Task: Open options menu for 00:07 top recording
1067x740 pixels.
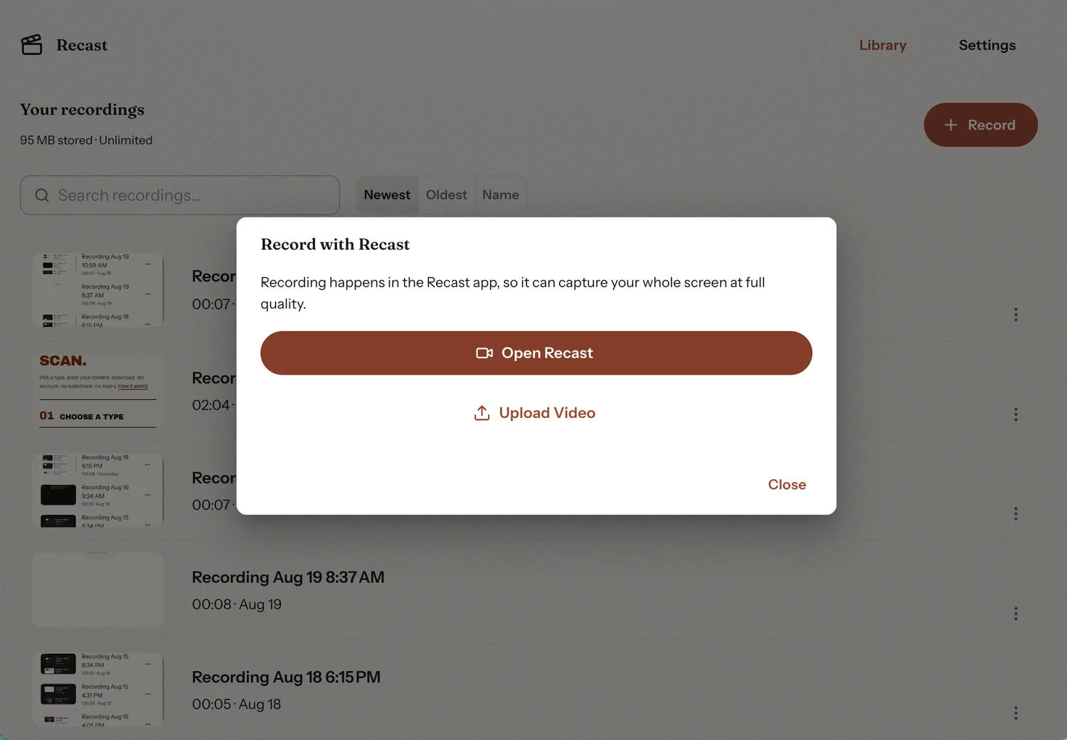Action: [1016, 315]
